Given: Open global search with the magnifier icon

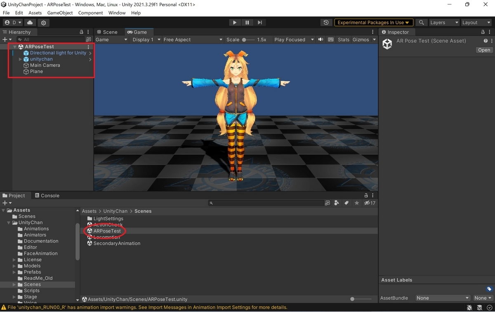Looking at the screenshot, I should (421, 23).
